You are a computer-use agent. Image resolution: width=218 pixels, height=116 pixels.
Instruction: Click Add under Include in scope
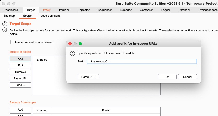[x=20, y=59]
